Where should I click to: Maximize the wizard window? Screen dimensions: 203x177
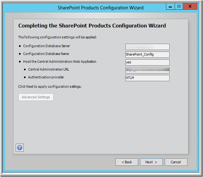tap(179, 6)
